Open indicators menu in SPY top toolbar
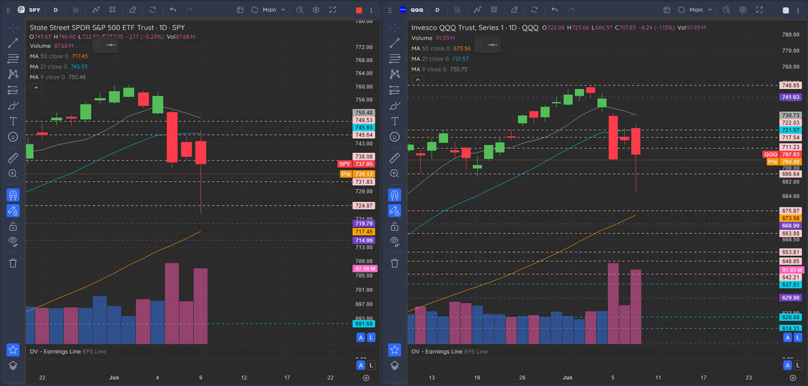Screen dimensions: 808x386 point(96,10)
